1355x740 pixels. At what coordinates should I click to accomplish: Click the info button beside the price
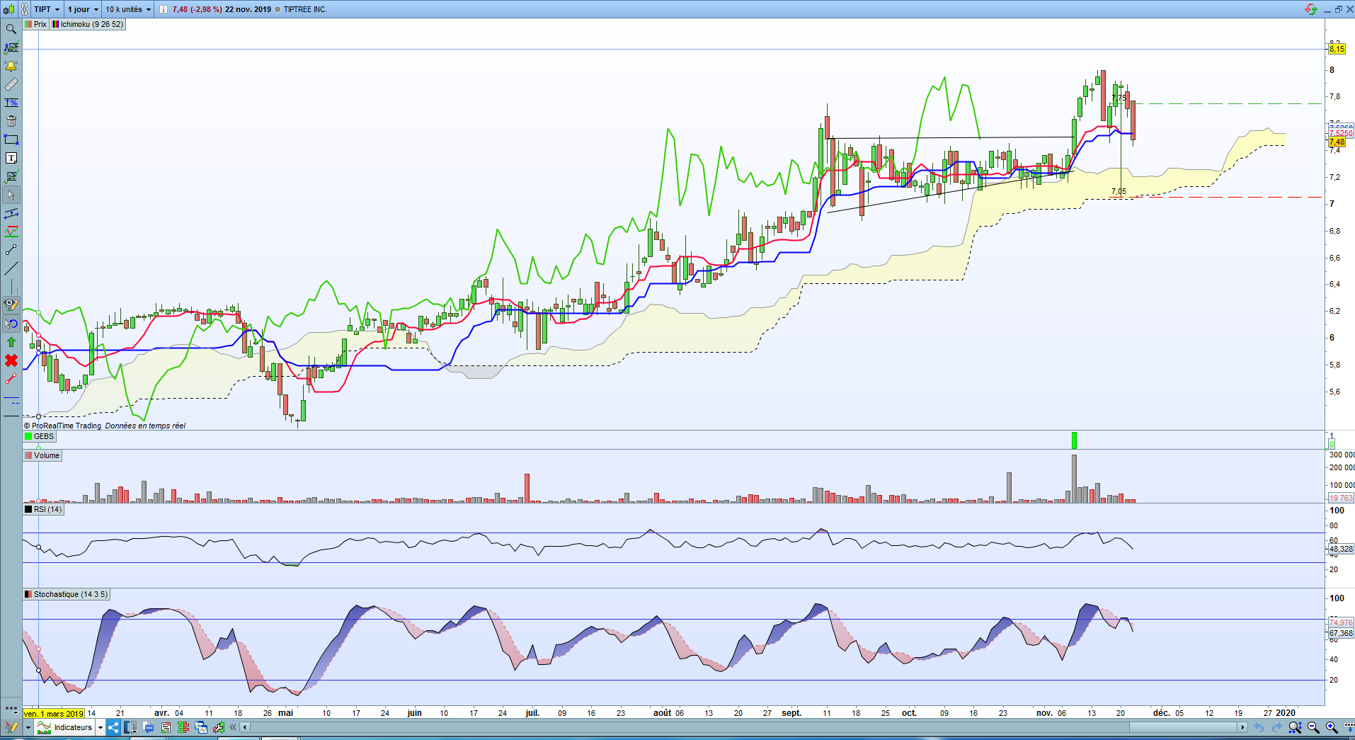[164, 9]
